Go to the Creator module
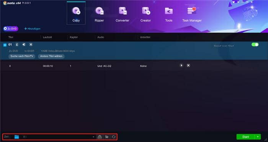 (x=145, y=15)
